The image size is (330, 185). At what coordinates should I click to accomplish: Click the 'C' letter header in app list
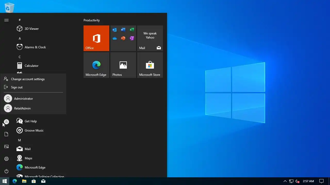pos(20,57)
